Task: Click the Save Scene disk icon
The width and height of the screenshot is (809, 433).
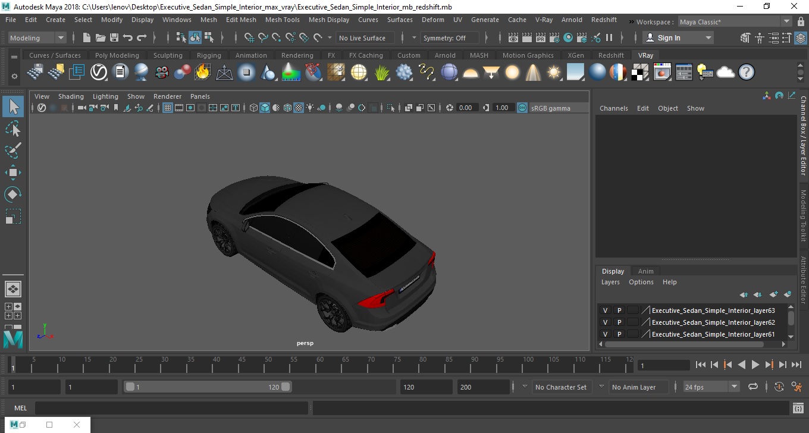Action: point(114,37)
